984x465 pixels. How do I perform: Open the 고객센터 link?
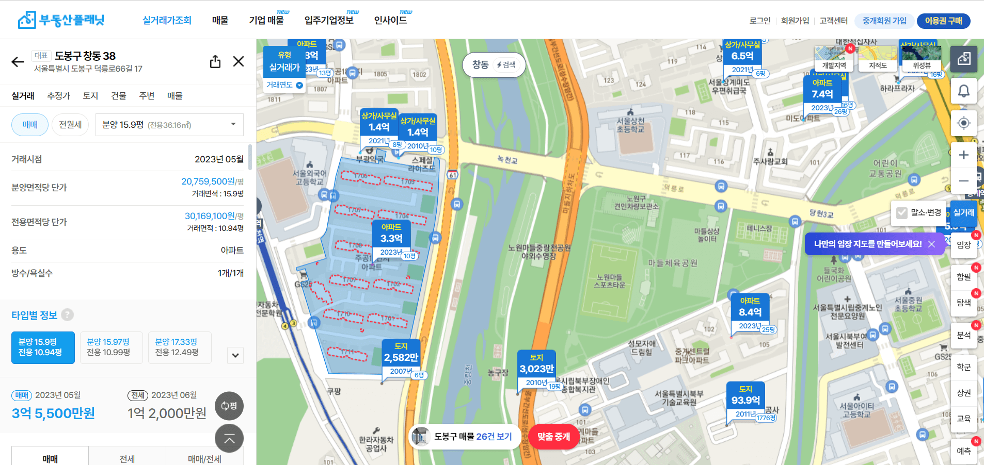click(x=833, y=21)
